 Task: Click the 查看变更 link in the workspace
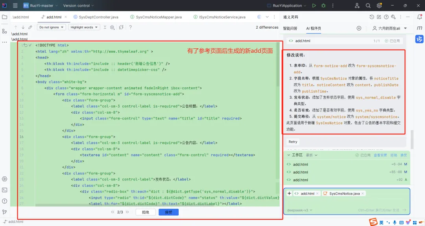coord(380,155)
